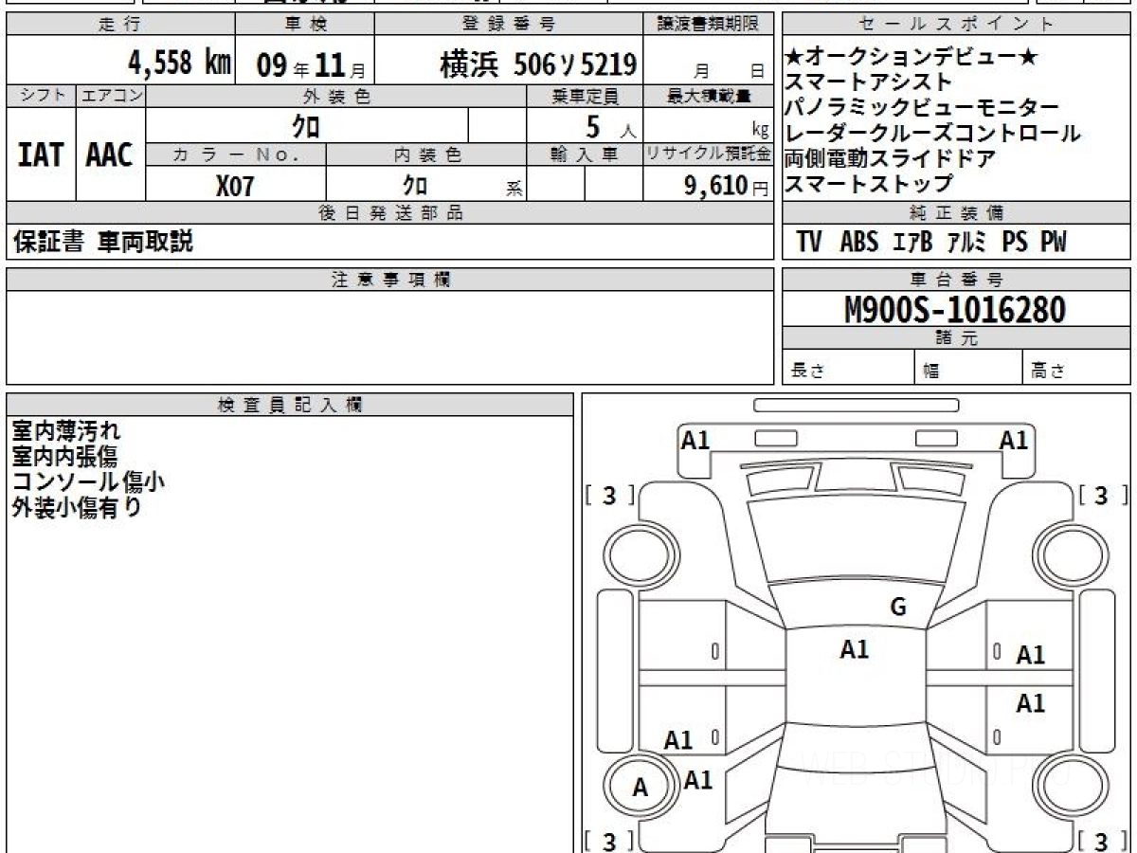This screenshot has width=1137, height=853.
Task: Select interior color value クロ under 内装色
Action: [x=414, y=184]
